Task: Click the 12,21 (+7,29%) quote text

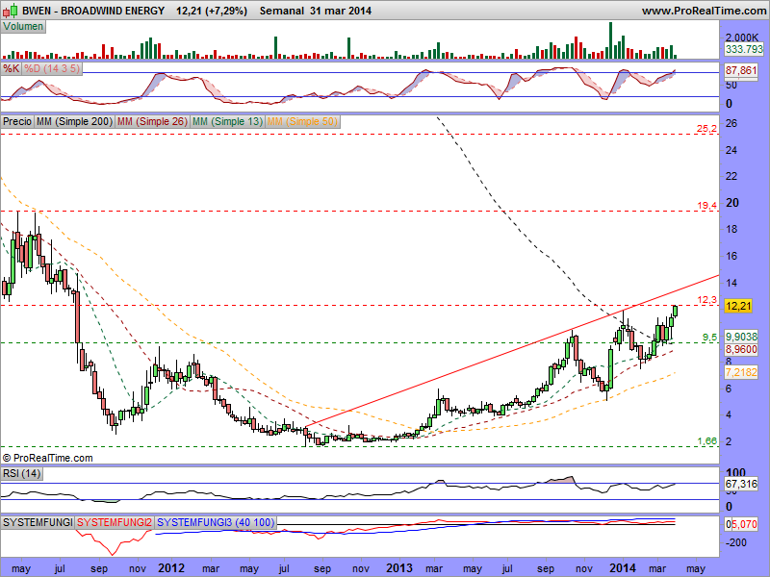Action: click(212, 11)
